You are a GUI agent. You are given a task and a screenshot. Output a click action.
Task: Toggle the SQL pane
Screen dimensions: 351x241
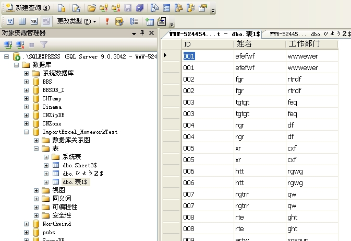pyautogui.click(x=34, y=21)
